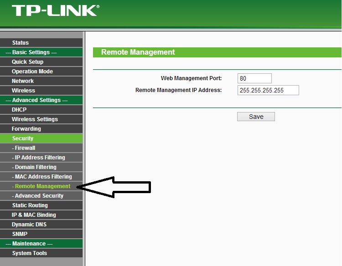Open SNMP settings
This screenshot has height=266, width=342.
41,234
